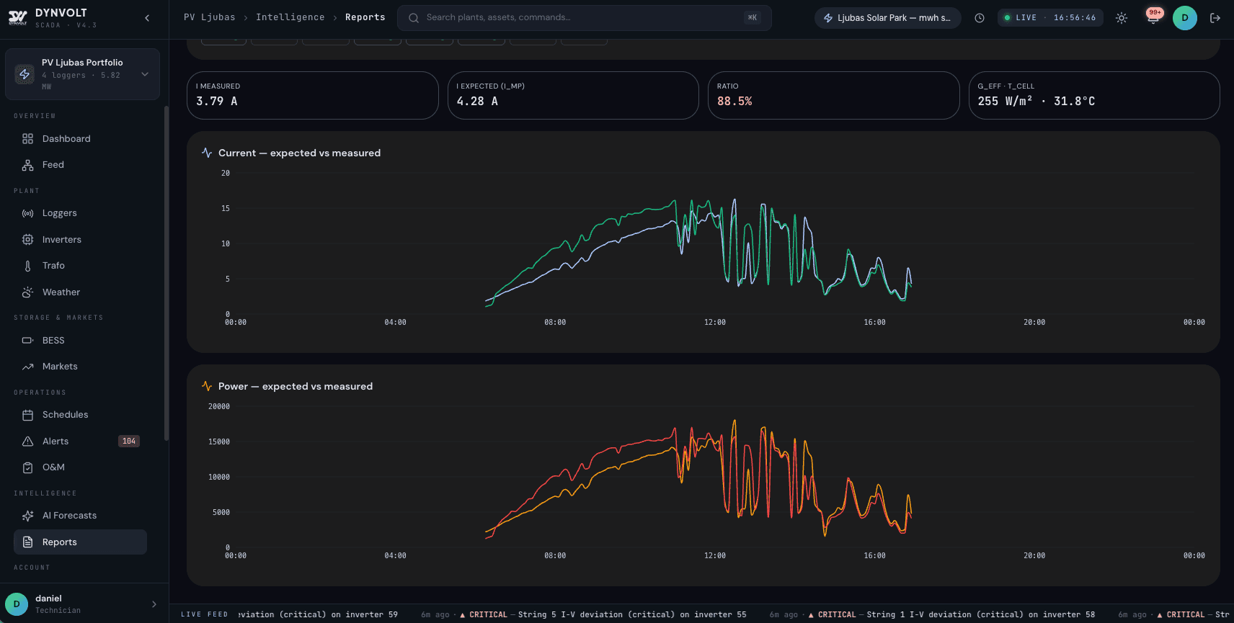Click the BESS battery icon
Image resolution: width=1234 pixels, height=623 pixels.
pyautogui.click(x=27, y=340)
